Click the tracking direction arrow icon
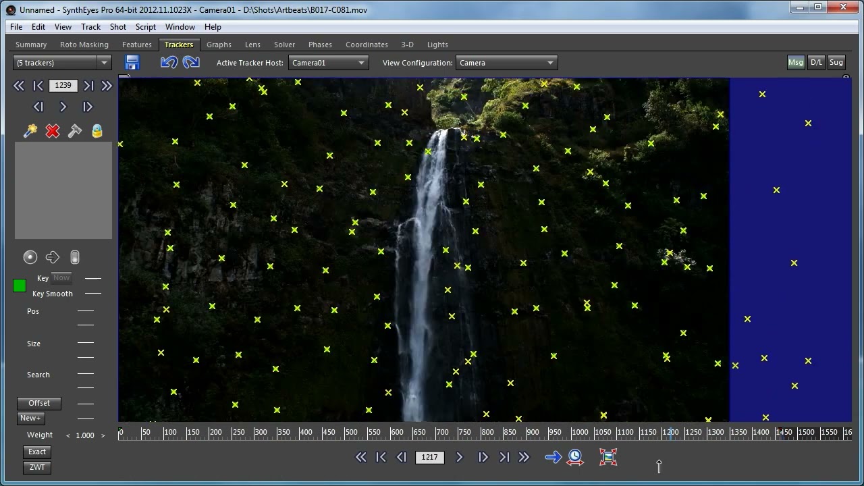 [x=53, y=257]
